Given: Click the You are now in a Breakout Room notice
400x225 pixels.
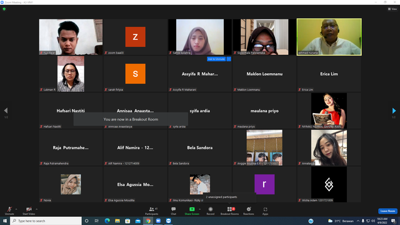Looking at the screenshot, I should (131, 119).
